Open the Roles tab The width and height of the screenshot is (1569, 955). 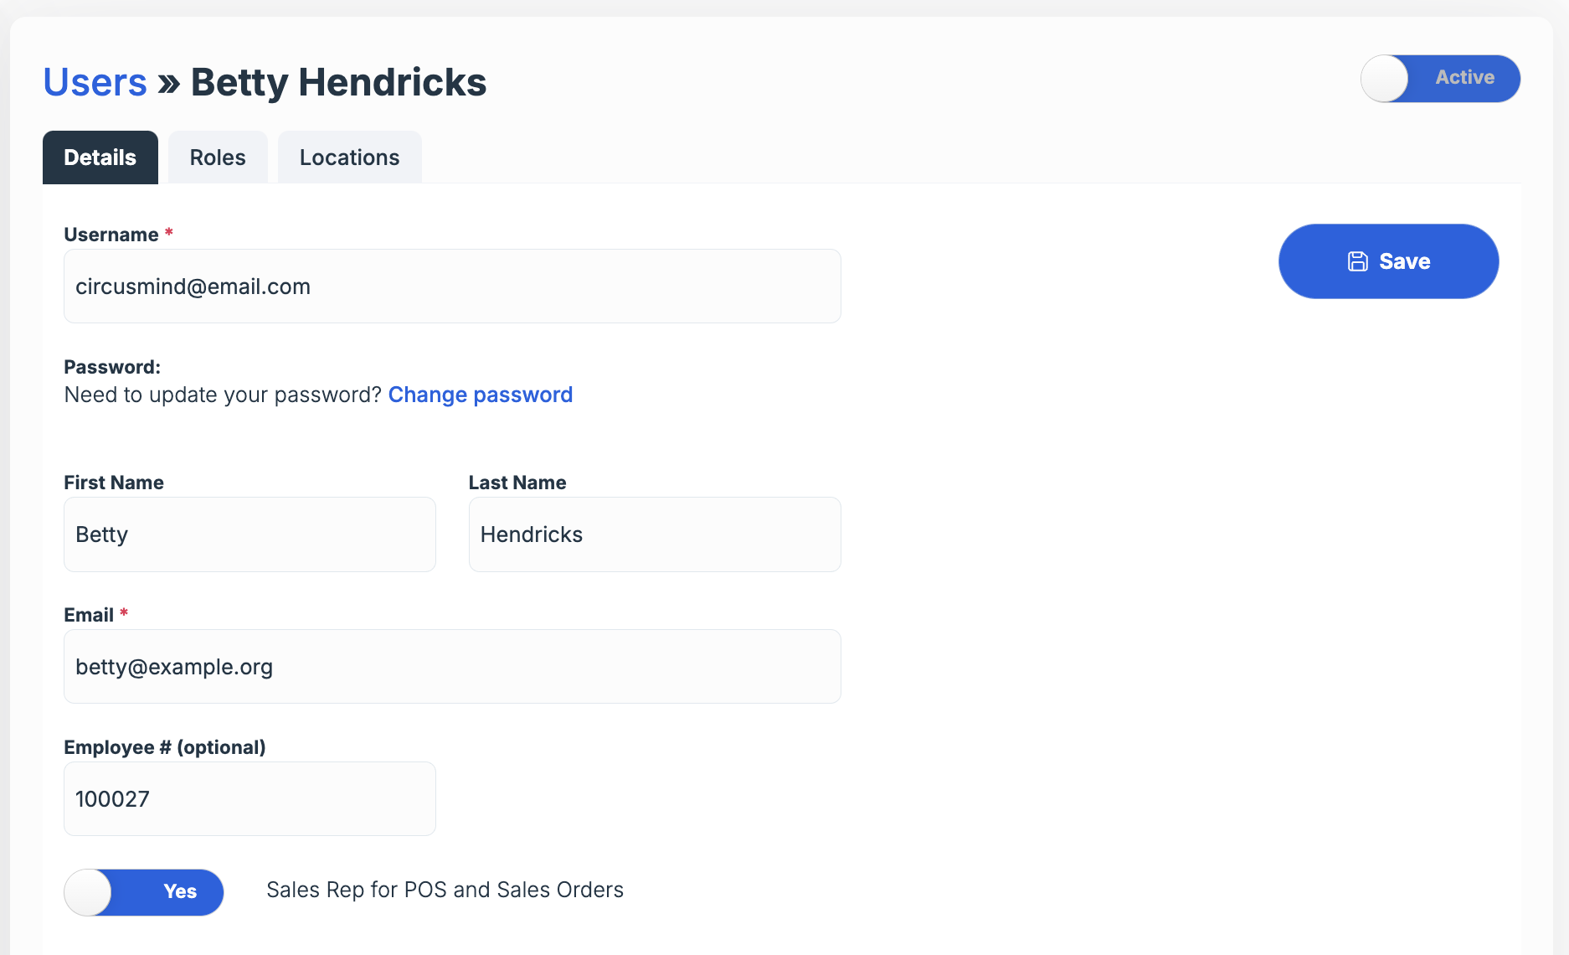coord(218,157)
